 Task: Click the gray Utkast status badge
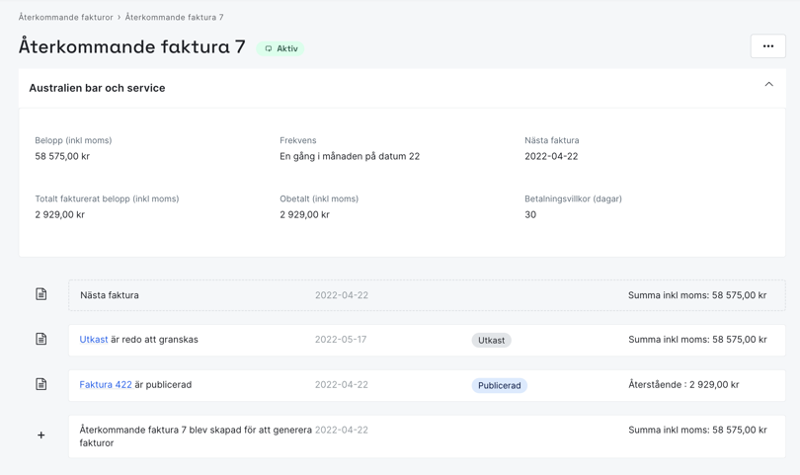pyautogui.click(x=491, y=340)
